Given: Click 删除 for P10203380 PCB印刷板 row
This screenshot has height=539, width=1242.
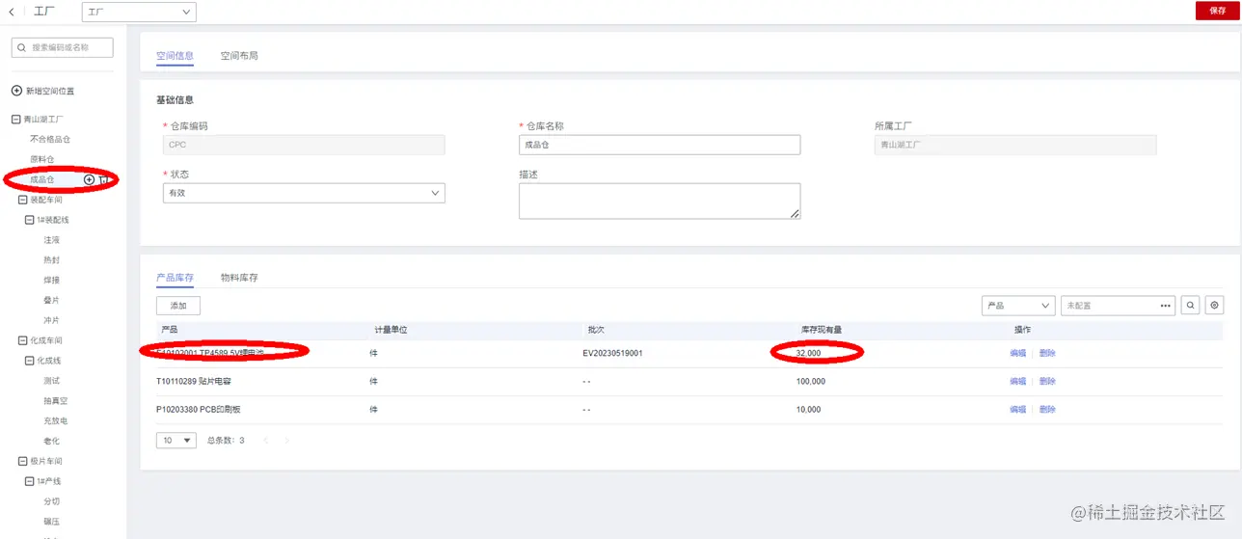Looking at the screenshot, I should (1047, 410).
